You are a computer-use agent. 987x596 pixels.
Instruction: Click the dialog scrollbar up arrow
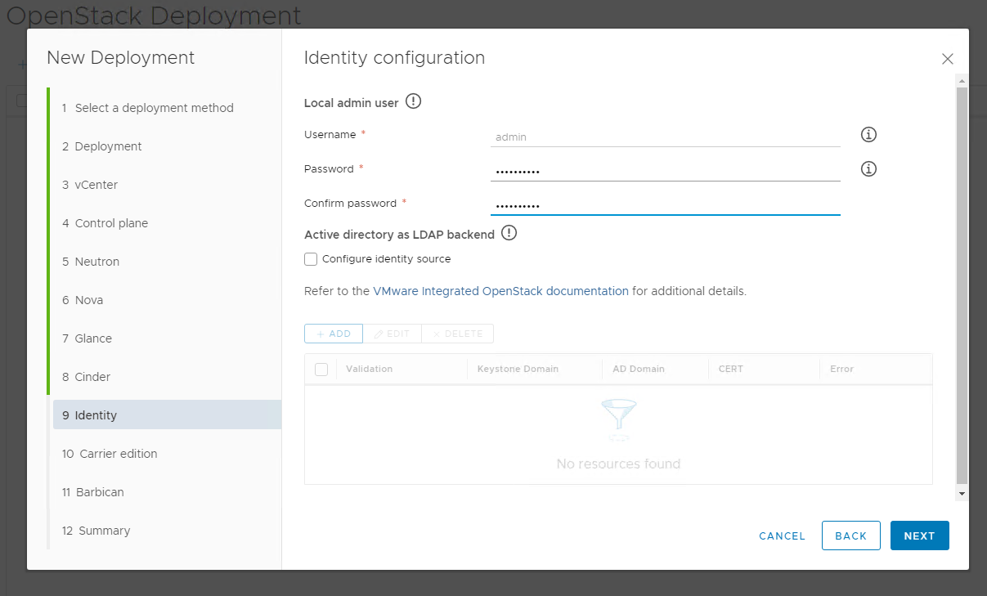[x=962, y=81]
